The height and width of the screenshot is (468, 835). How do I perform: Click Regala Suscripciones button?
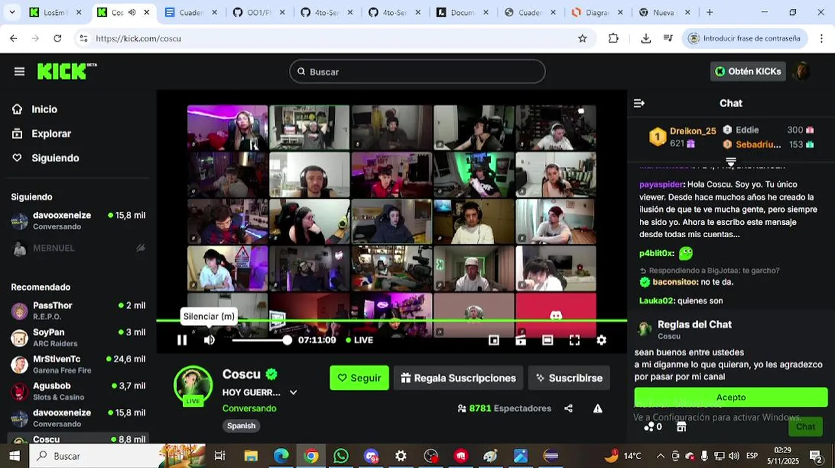click(x=458, y=378)
